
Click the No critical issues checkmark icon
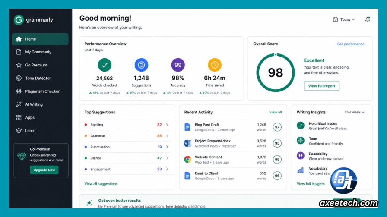pos(300,126)
